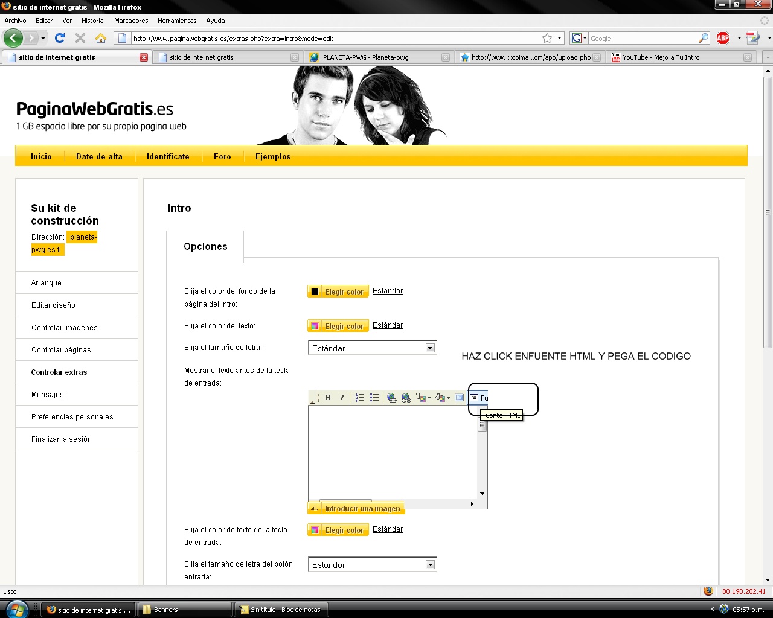Open the Windows Start menu orb
773x618 pixels.
click(16, 609)
